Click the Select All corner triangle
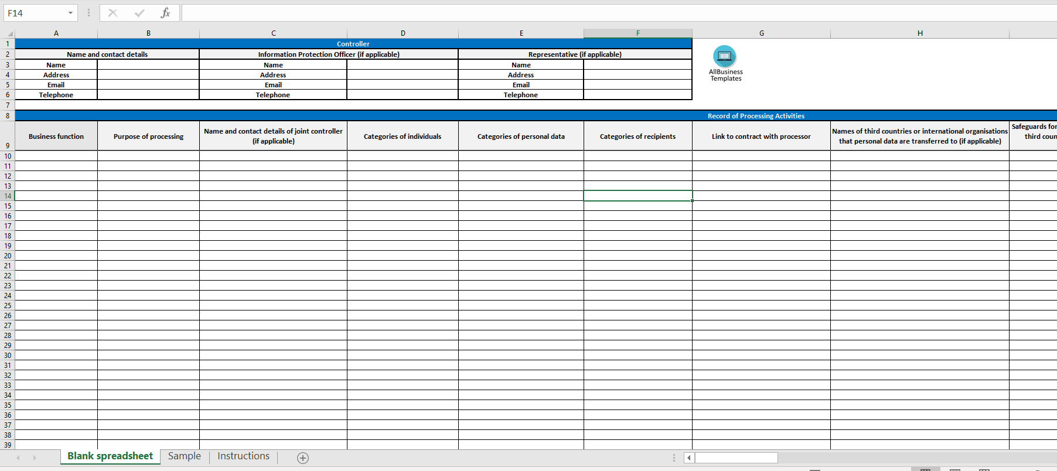Viewport: 1057px width, 471px height. pyautogui.click(x=9, y=34)
